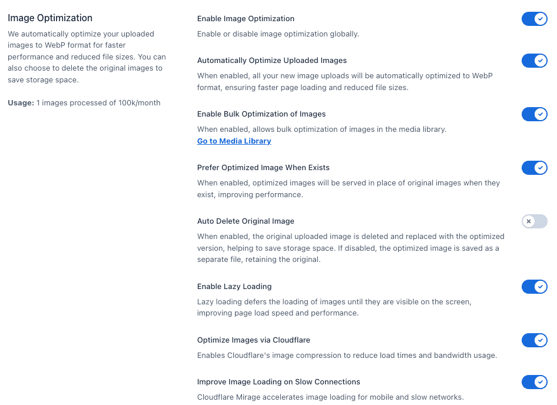The height and width of the screenshot is (405, 557).
Task: Click the Prefer Optimized Image When Exists label
Action: coord(263,168)
